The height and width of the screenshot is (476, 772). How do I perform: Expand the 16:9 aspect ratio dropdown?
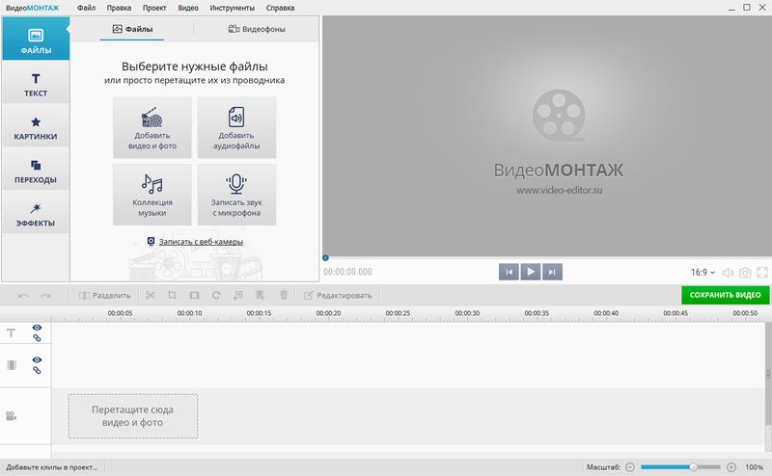703,273
